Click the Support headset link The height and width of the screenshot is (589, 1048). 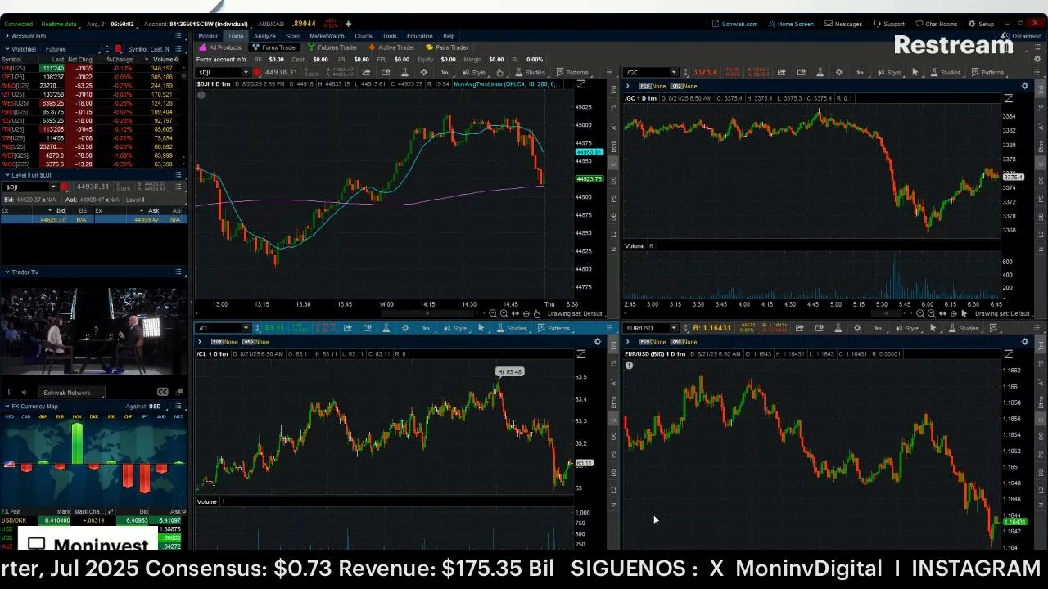pyautogui.click(x=889, y=24)
